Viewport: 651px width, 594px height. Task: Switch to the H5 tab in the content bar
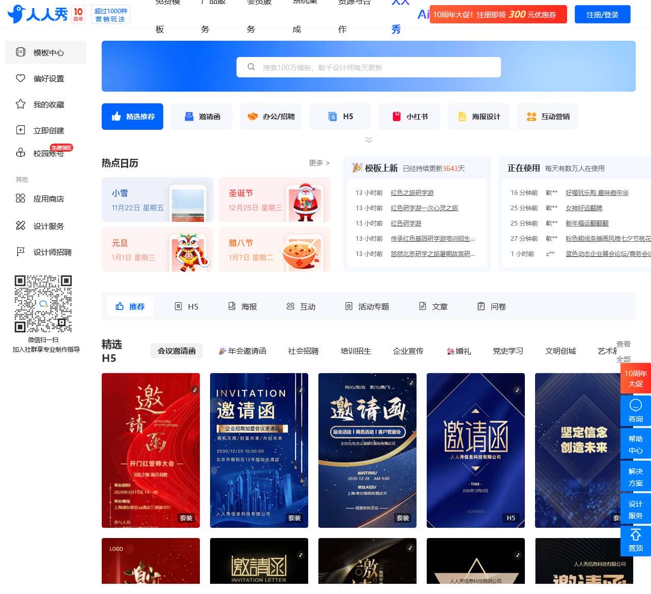187,306
